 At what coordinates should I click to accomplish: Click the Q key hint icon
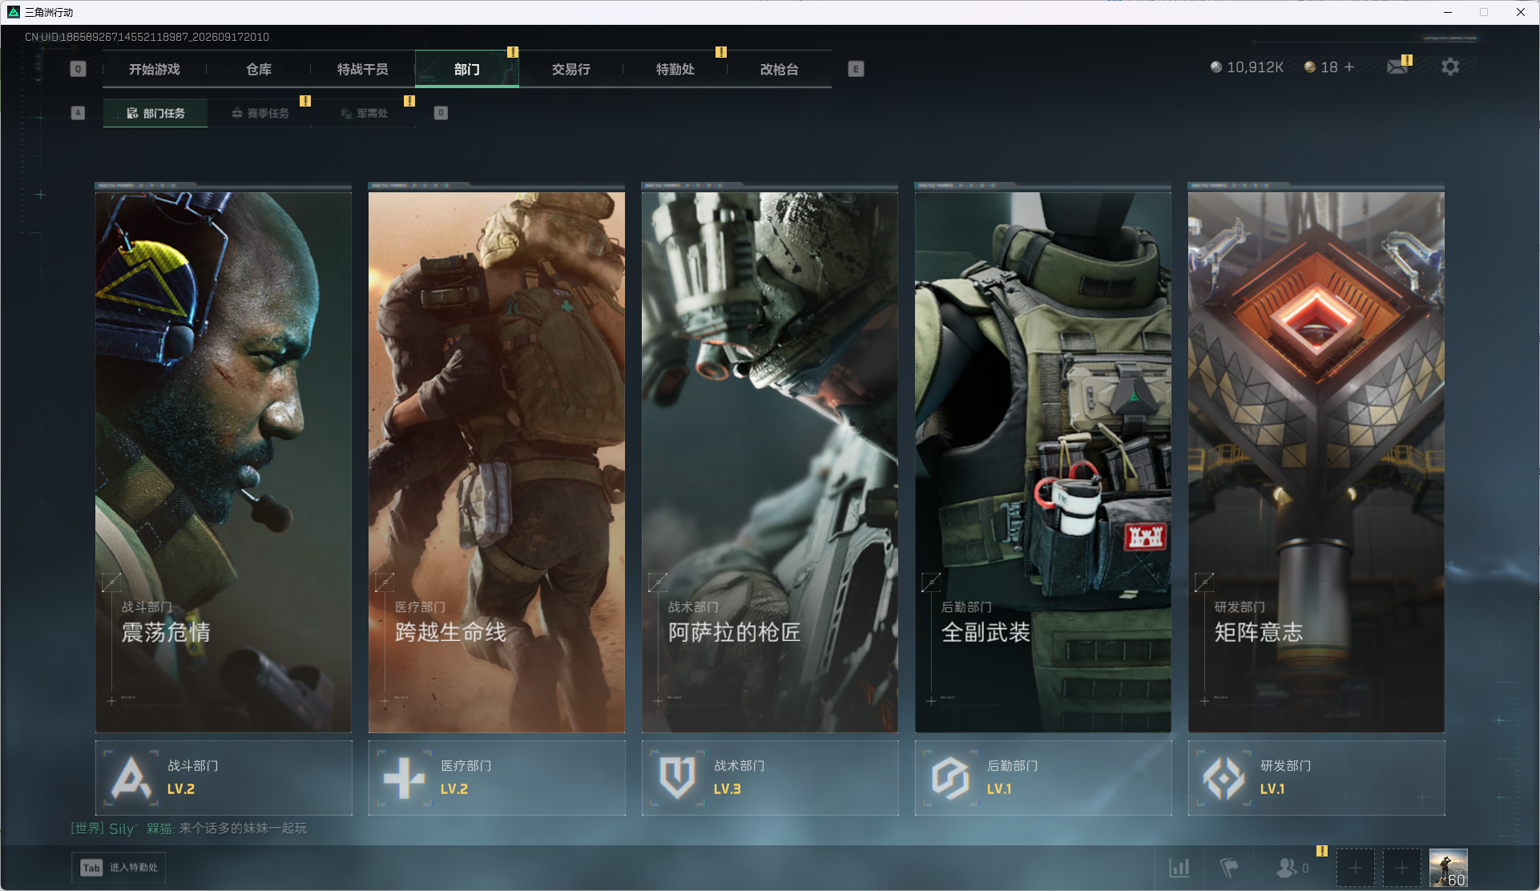point(78,69)
